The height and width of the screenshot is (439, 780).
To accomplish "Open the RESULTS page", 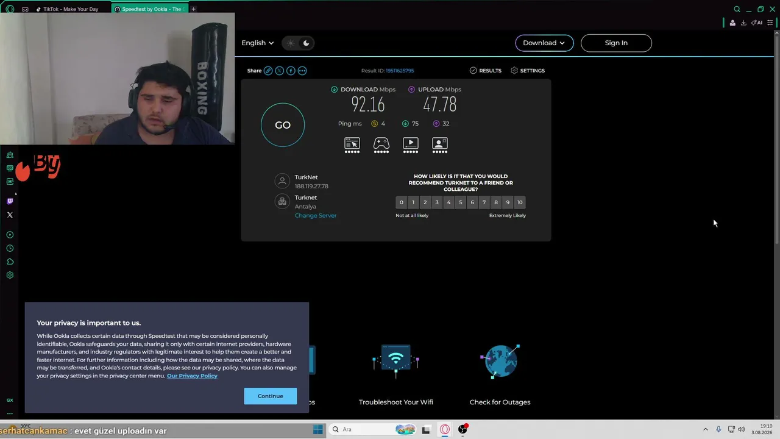I will point(486,71).
